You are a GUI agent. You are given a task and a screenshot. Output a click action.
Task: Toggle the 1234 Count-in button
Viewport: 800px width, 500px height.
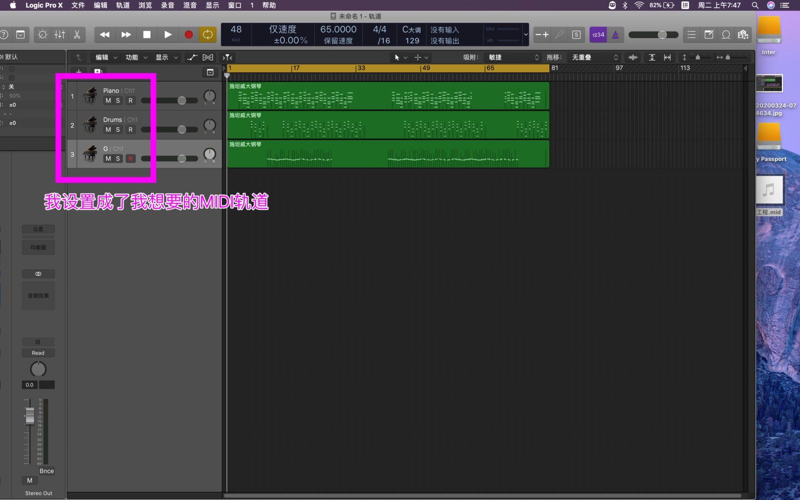598,34
